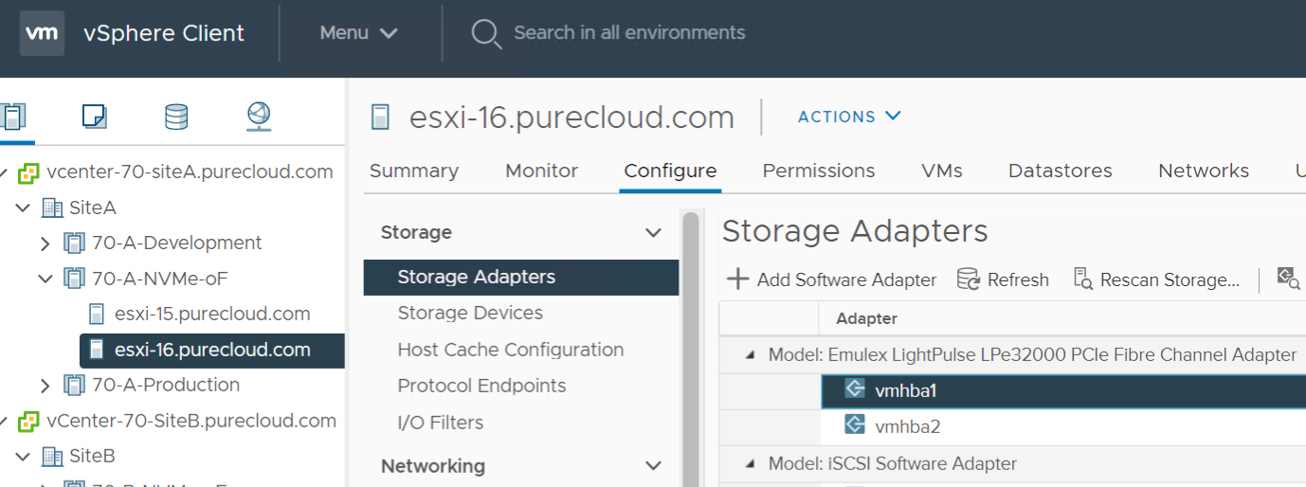Collapse the SiteA datacenter node
This screenshot has width=1306, height=487.
pos(23,207)
